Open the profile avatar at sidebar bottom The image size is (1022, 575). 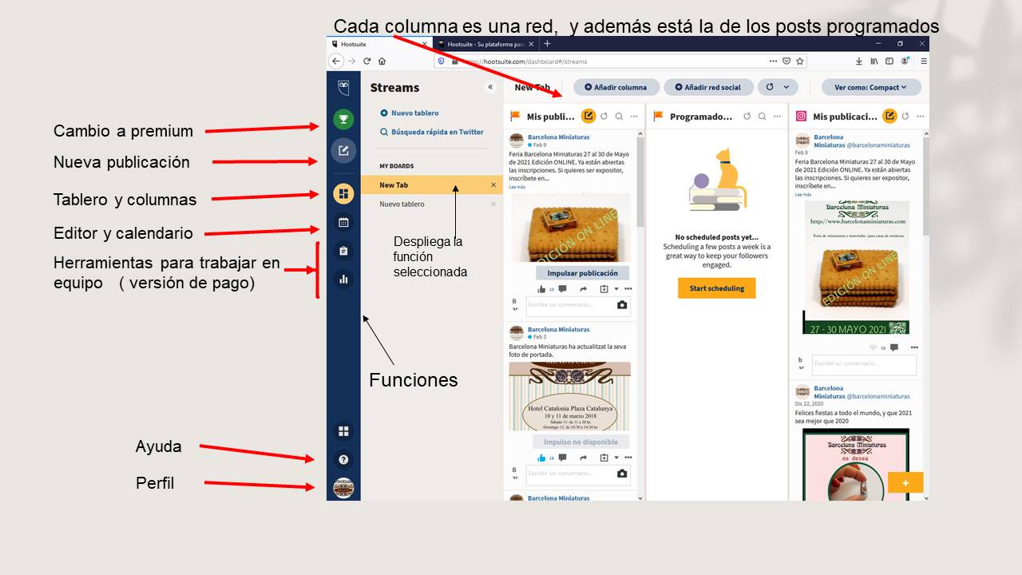pyautogui.click(x=343, y=489)
